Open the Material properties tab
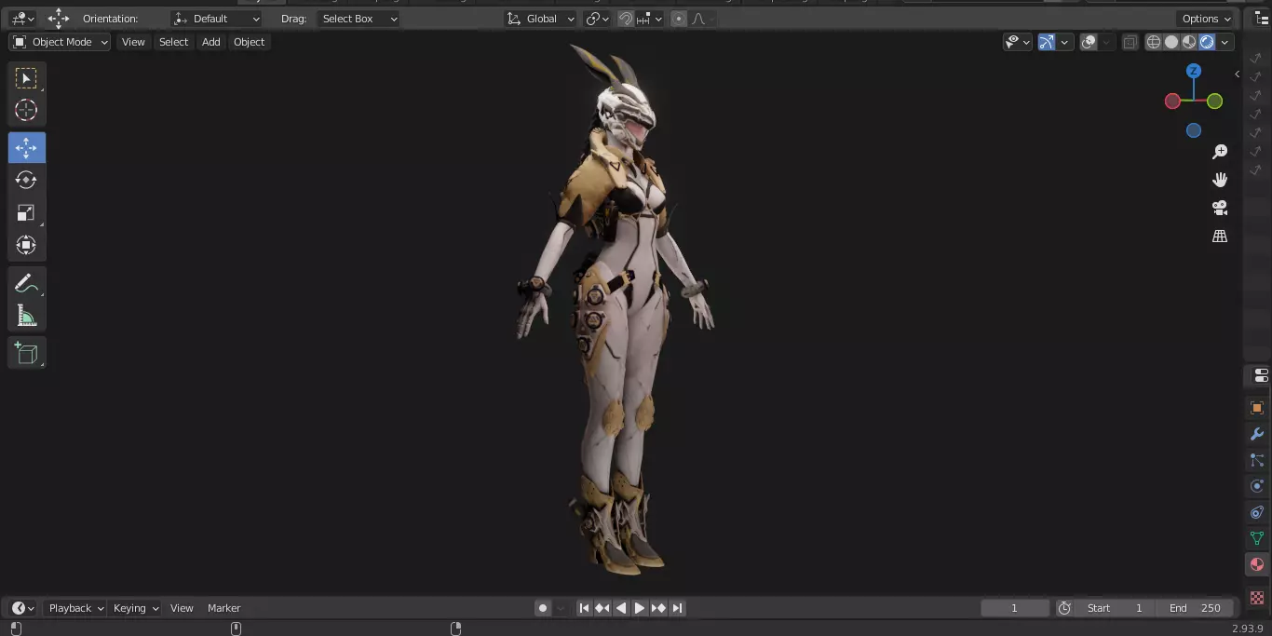The width and height of the screenshot is (1272, 636). (x=1257, y=564)
